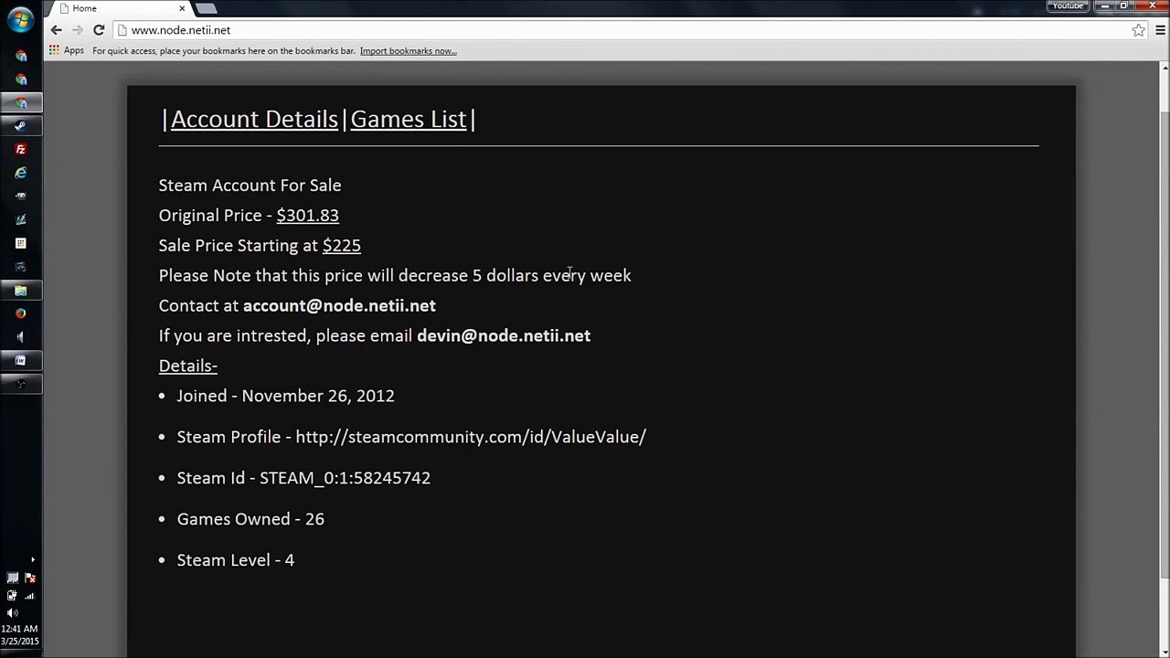Image resolution: width=1170 pixels, height=658 pixels.
Task: Launch FileZilla from the taskbar
Action: click(20, 149)
